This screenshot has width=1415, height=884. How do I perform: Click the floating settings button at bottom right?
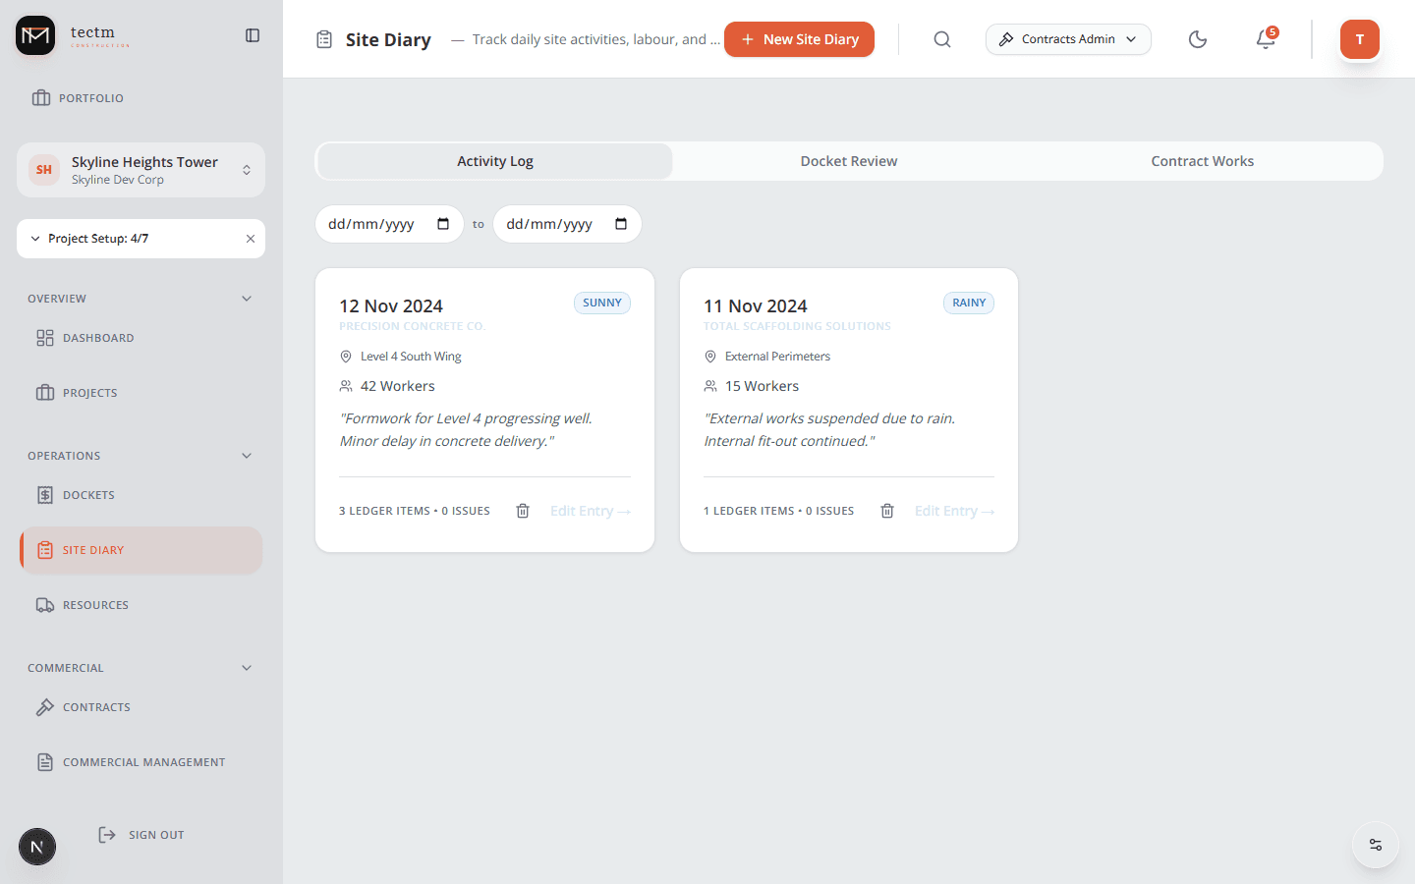1374,844
